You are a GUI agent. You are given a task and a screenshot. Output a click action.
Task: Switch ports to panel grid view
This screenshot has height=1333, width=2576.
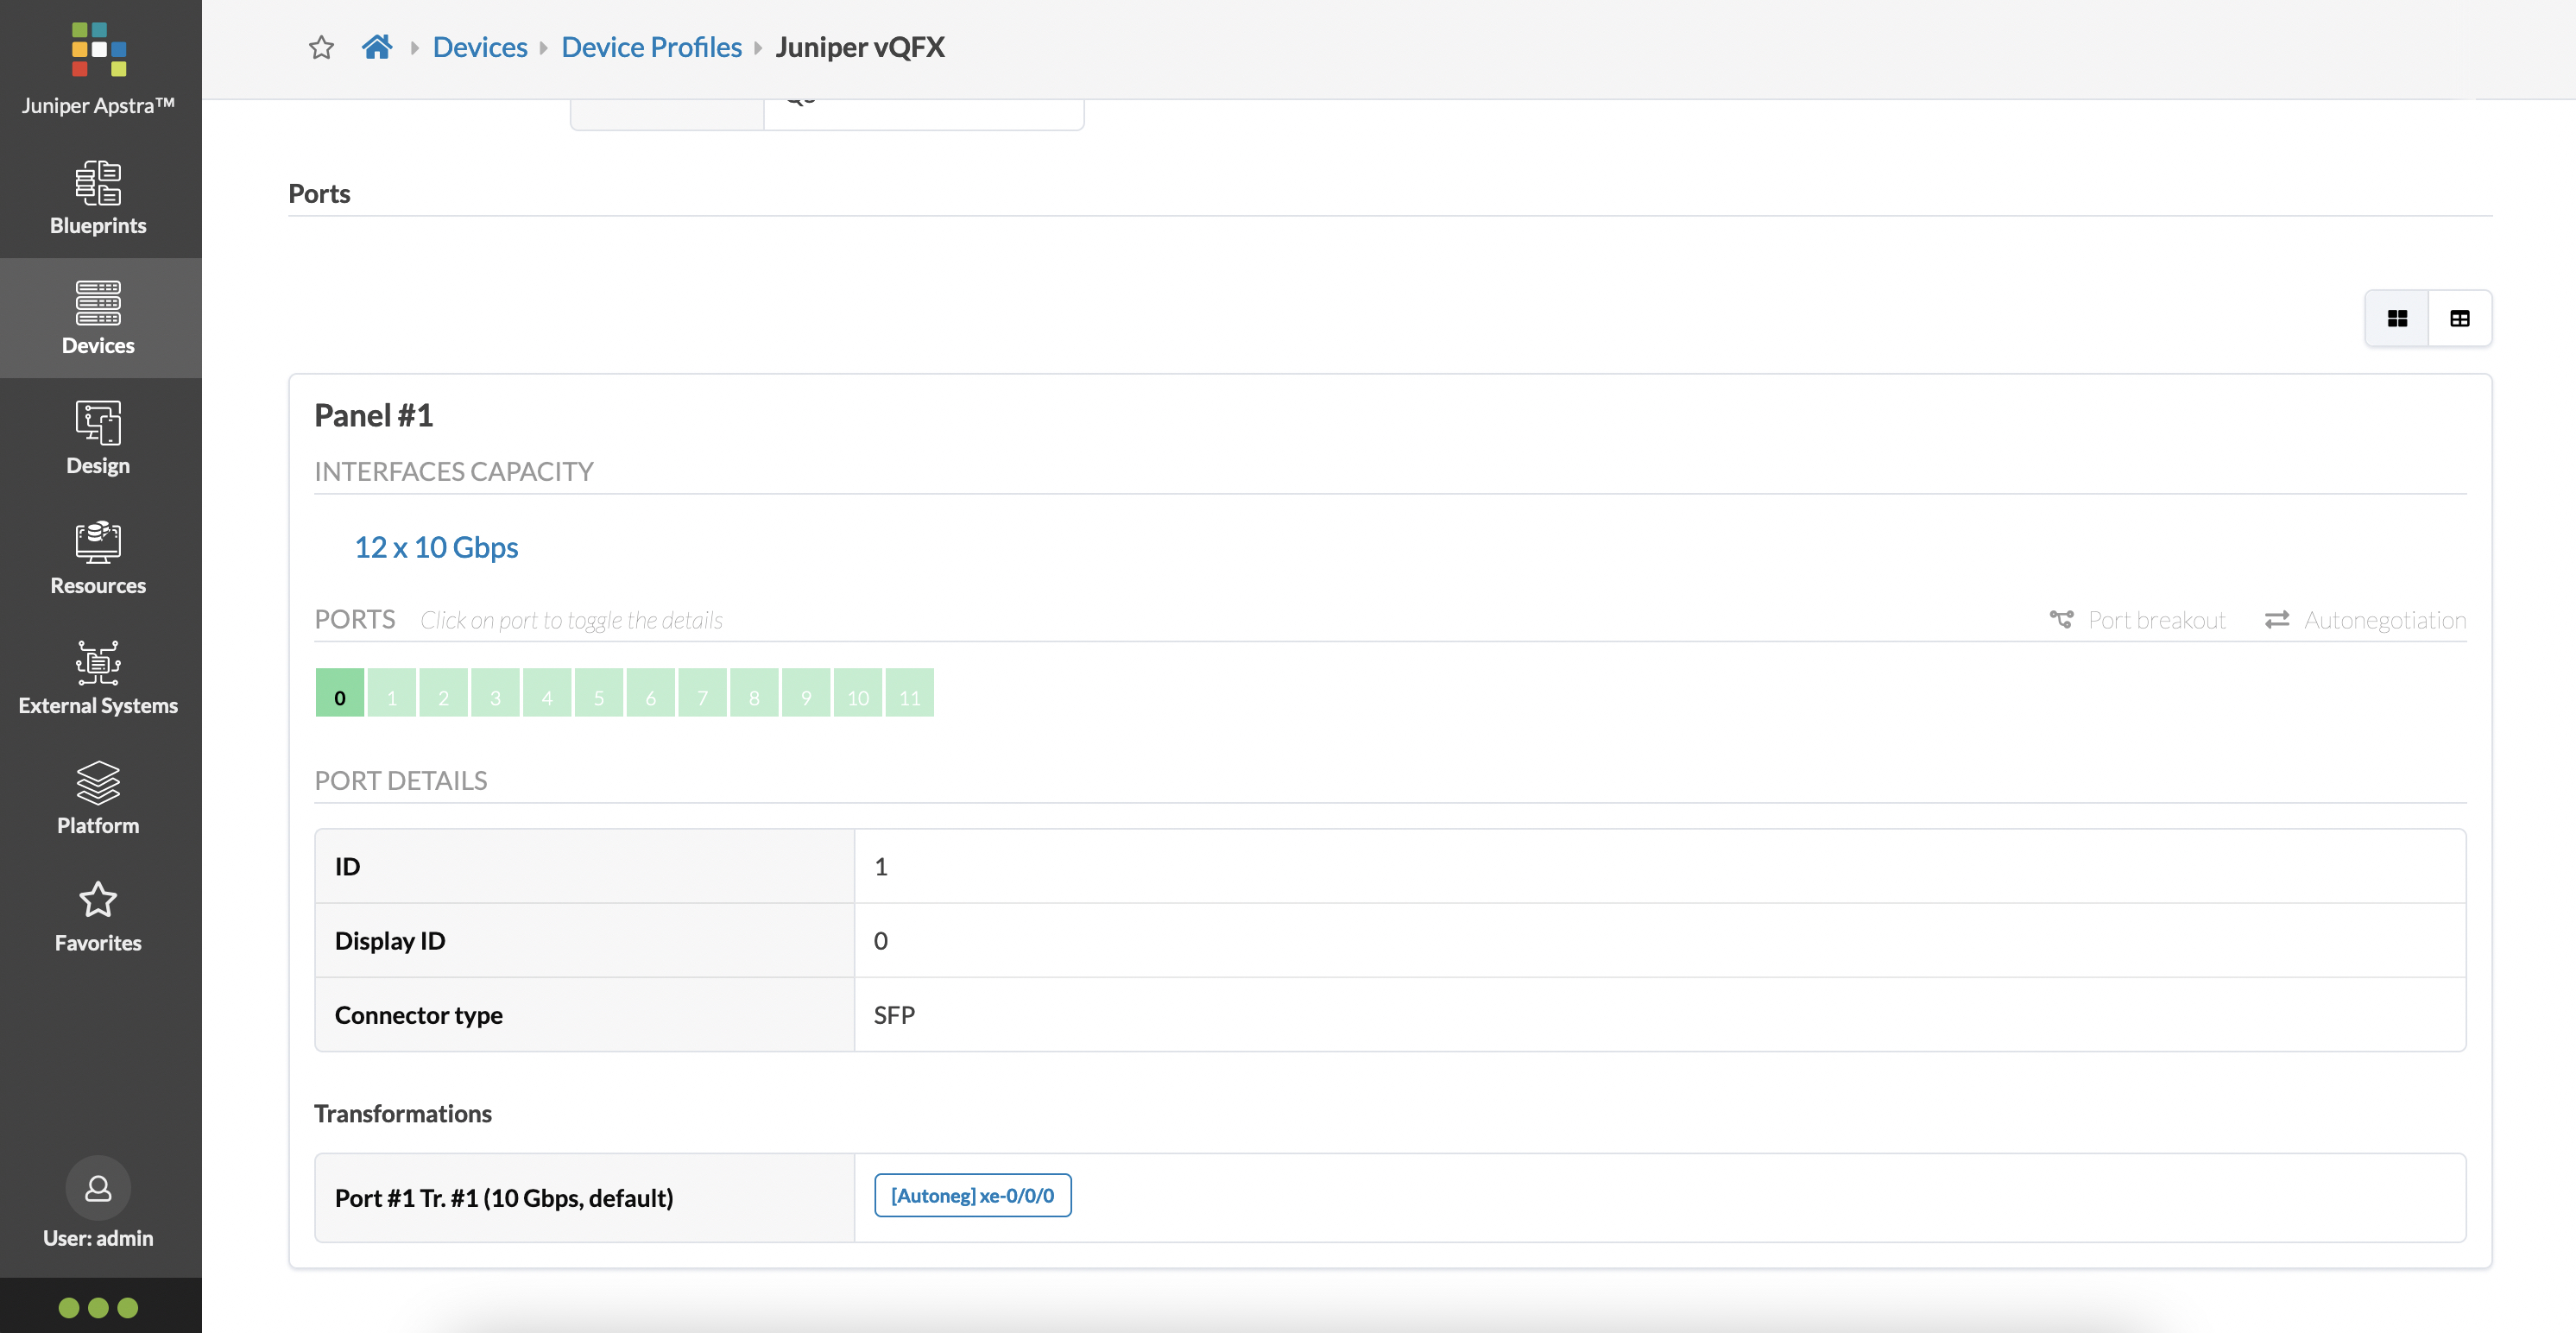[x=2397, y=318]
